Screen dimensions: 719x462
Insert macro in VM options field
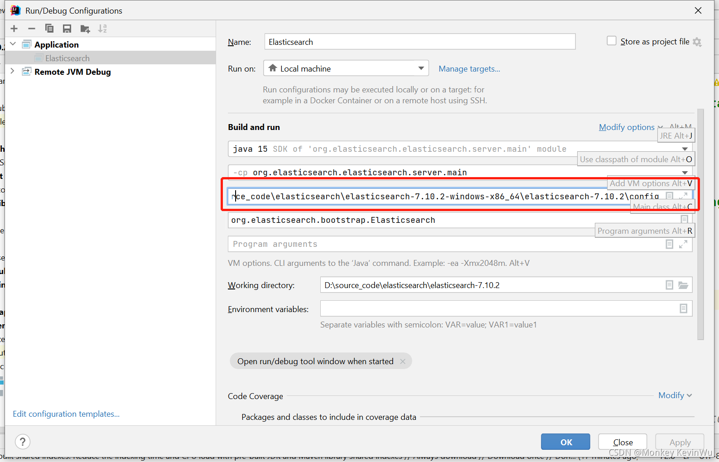tap(670, 196)
